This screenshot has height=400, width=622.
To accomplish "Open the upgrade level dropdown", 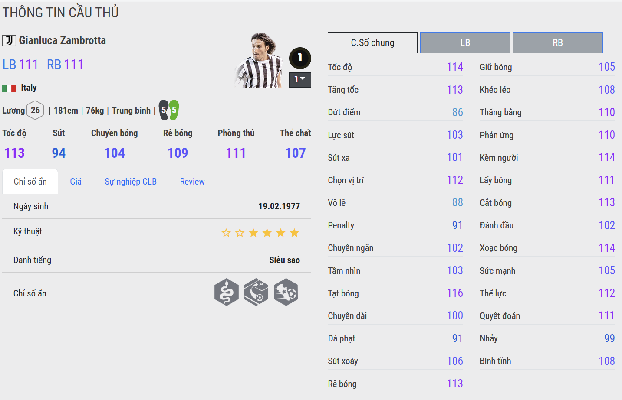I will (x=300, y=80).
